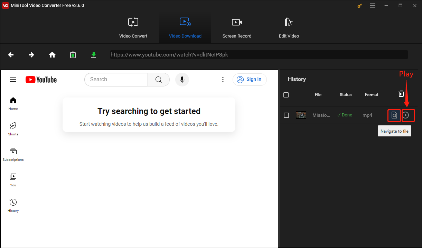Open the title bar hamburger menu
This screenshot has width=422, height=248.
(x=373, y=6)
